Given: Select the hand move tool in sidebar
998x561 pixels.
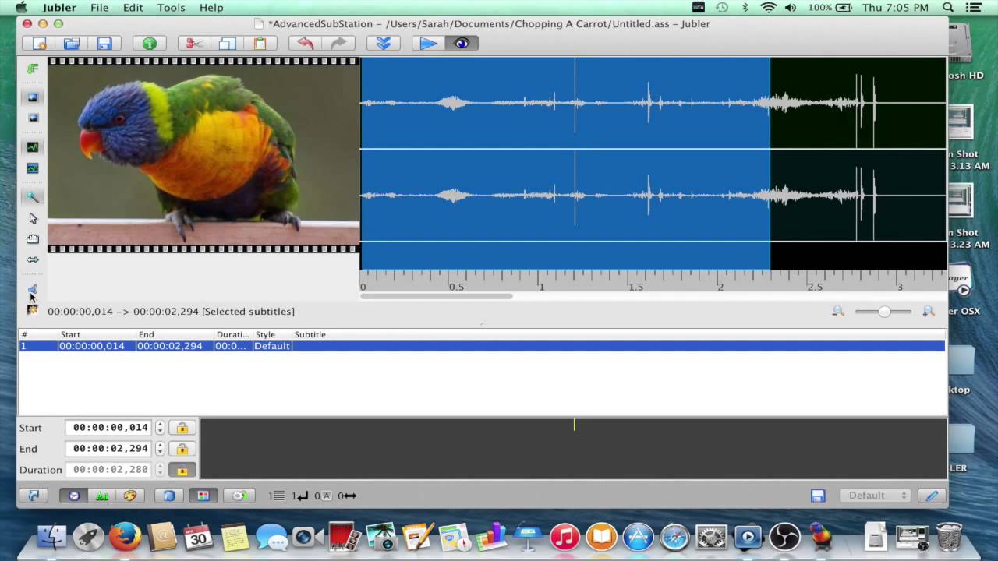Looking at the screenshot, I should tap(33, 239).
